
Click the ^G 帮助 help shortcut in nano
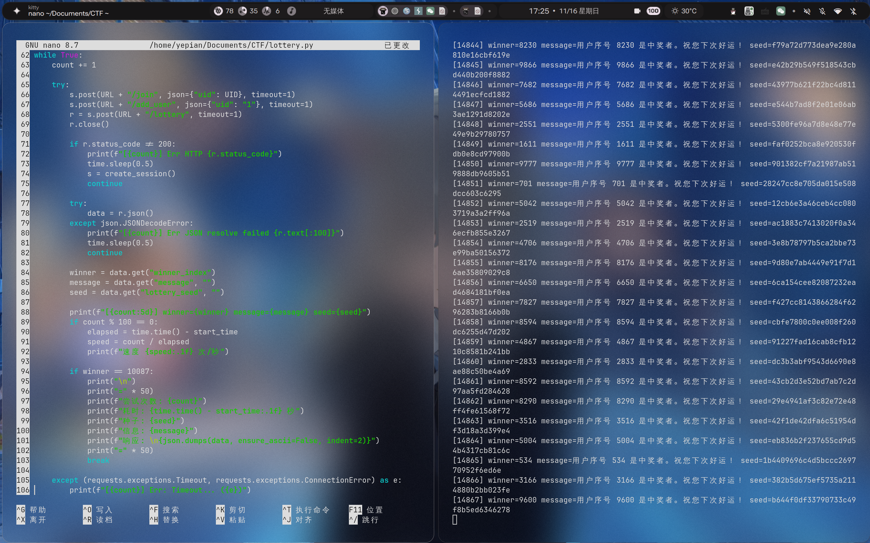tap(31, 510)
